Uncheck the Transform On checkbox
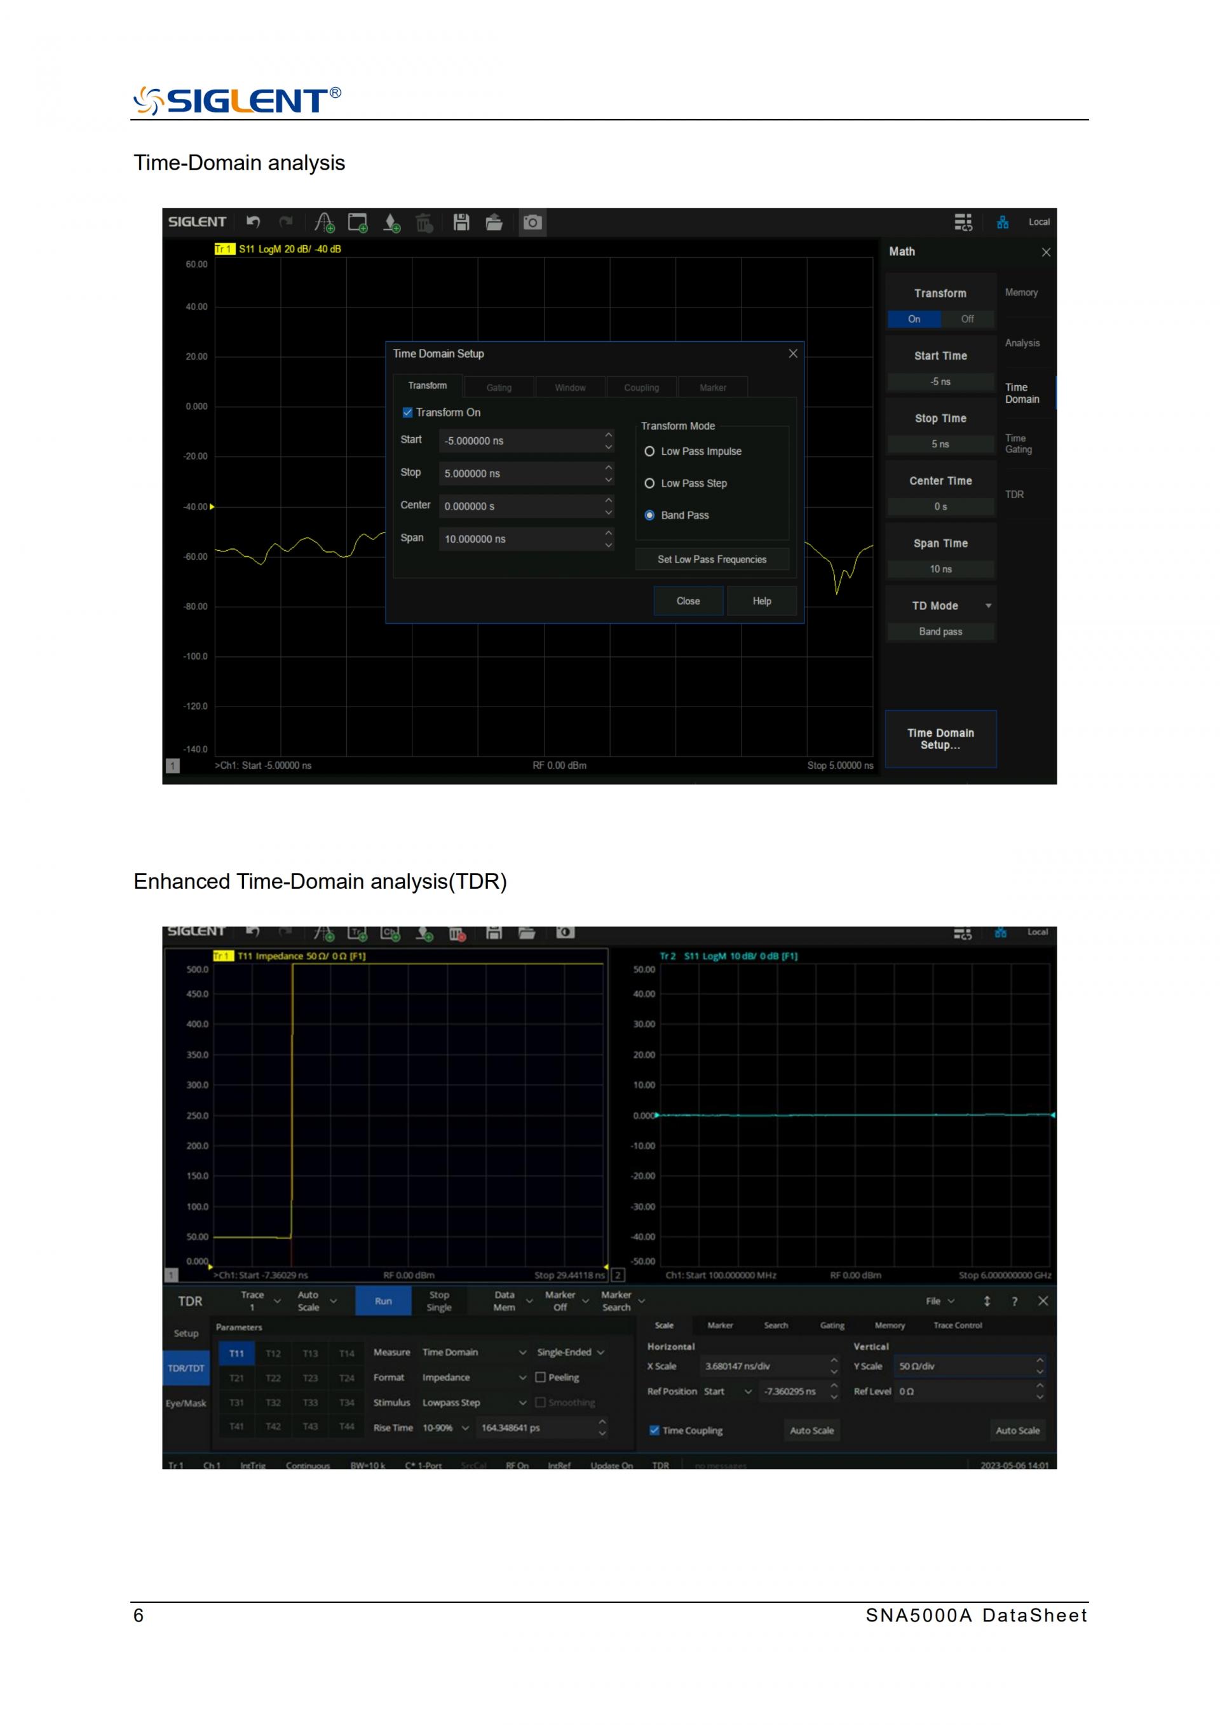This screenshot has width=1220, height=1725. pyautogui.click(x=408, y=412)
